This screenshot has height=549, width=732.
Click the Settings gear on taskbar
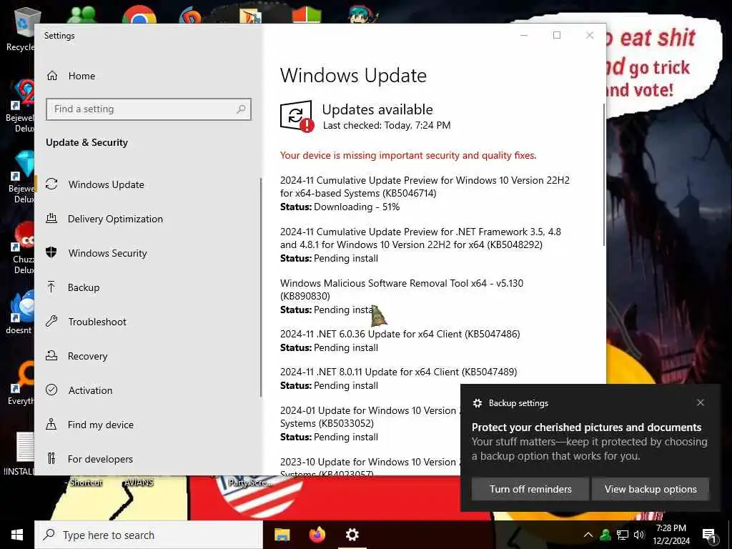[x=352, y=535]
